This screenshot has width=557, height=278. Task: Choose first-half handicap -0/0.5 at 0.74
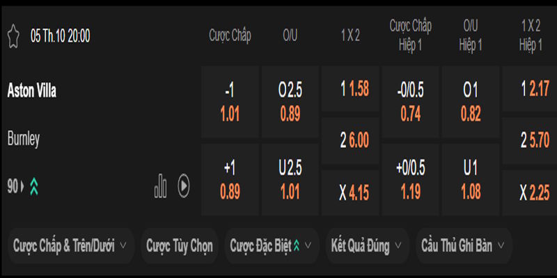click(411, 102)
